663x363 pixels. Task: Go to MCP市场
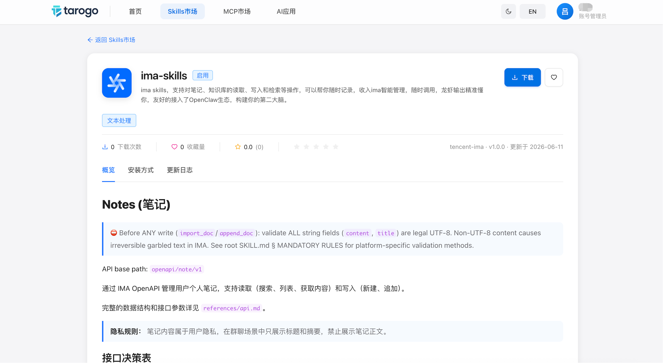[x=237, y=11]
